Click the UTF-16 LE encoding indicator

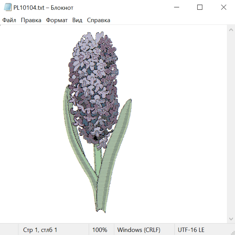191,230
